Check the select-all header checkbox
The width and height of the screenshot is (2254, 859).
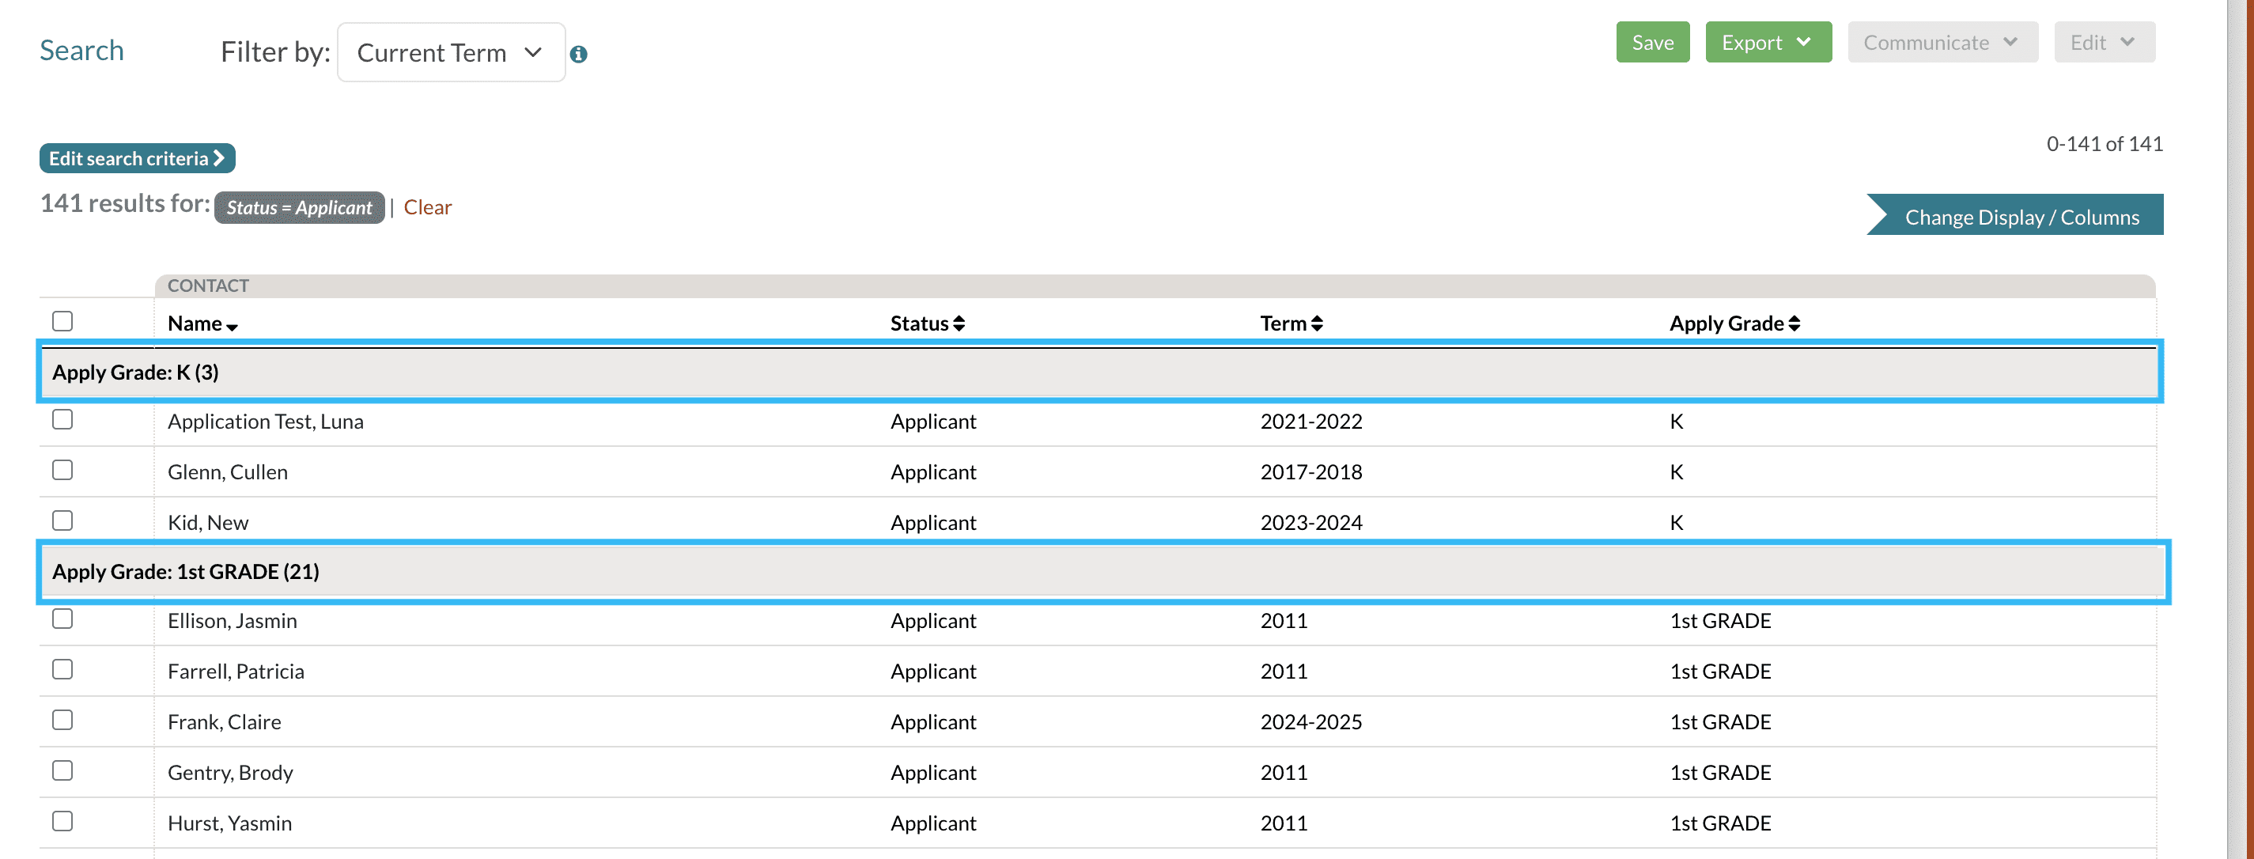click(62, 321)
